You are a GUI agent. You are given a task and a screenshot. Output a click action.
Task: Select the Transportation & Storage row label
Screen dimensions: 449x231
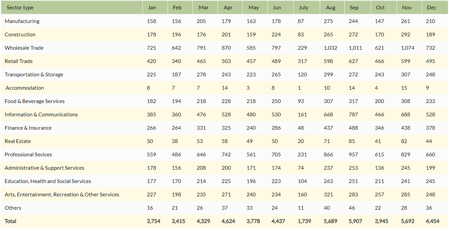click(x=34, y=74)
